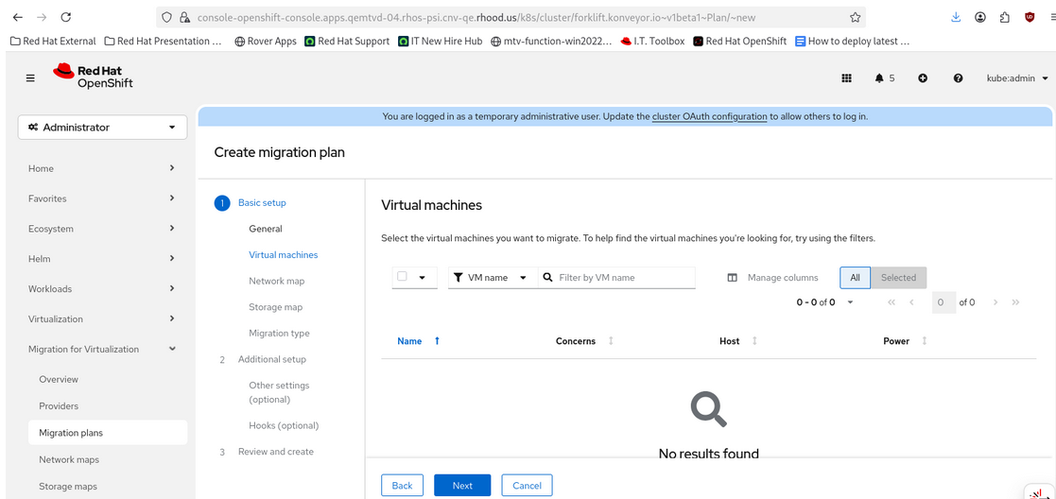Open Overview in the sidebar

[x=59, y=379]
